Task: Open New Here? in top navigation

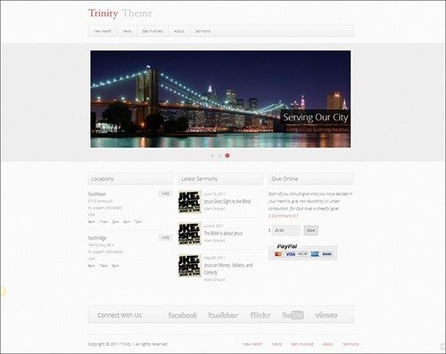Action: click(103, 31)
